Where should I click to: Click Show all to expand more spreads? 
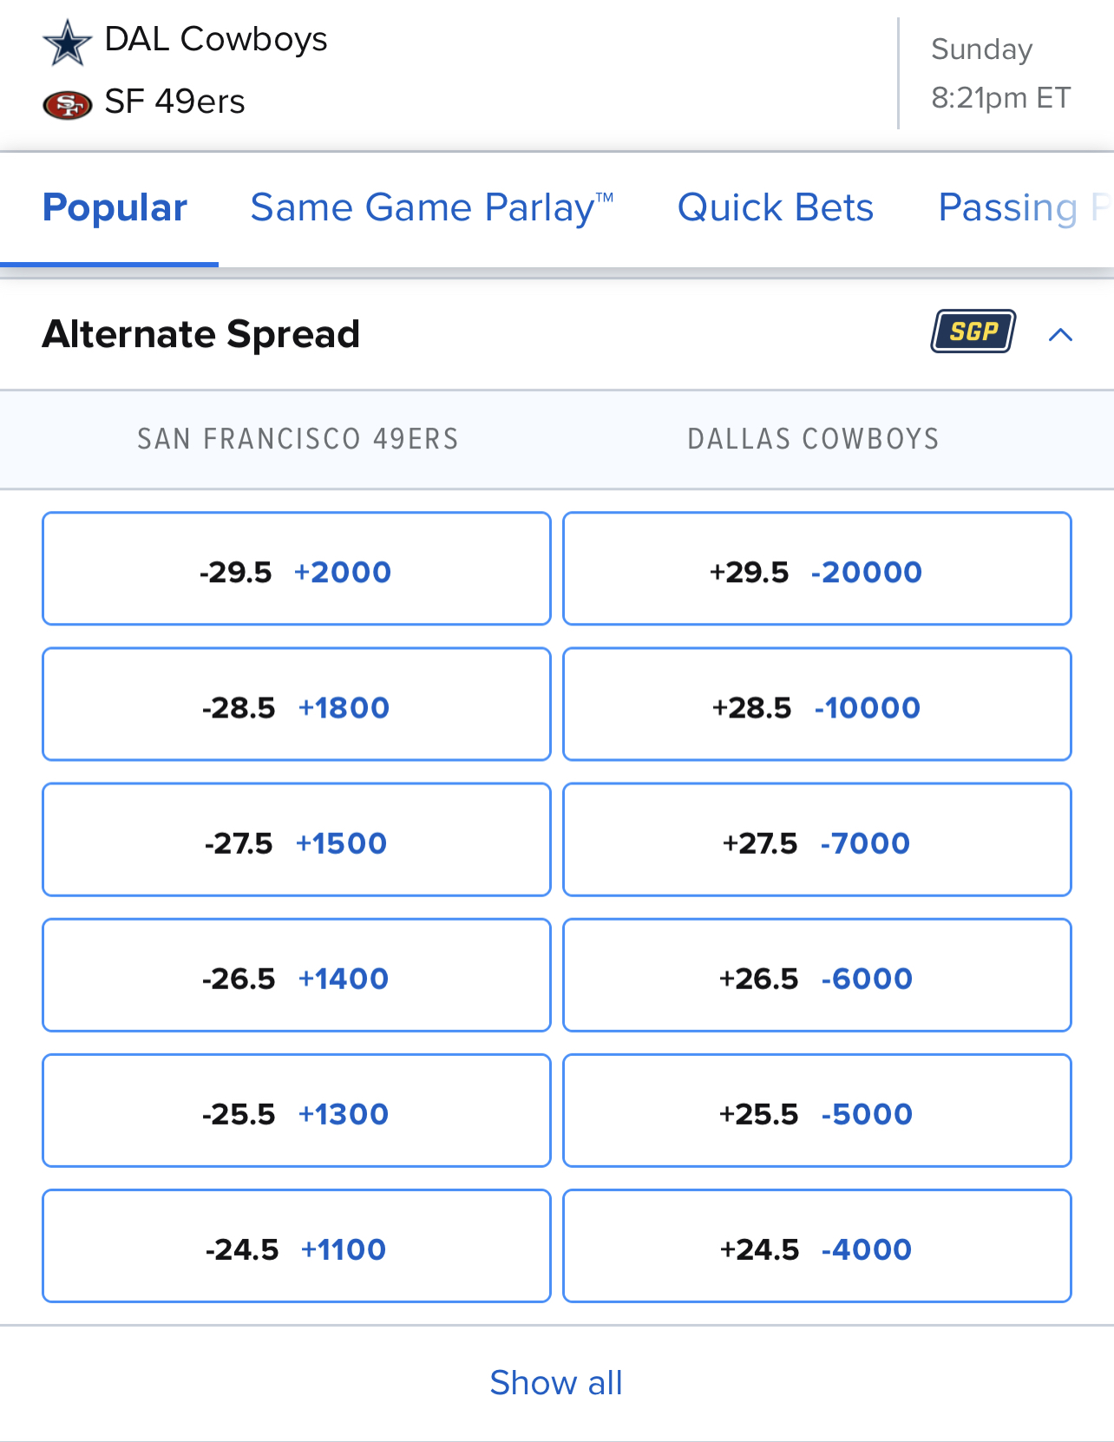coord(556,1383)
